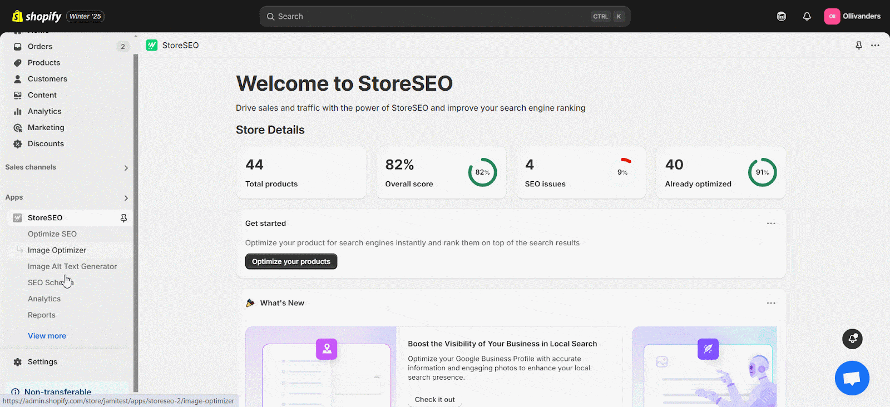The height and width of the screenshot is (407, 890).
Task: Click the Discounts badge icon
Action: [18, 143]
